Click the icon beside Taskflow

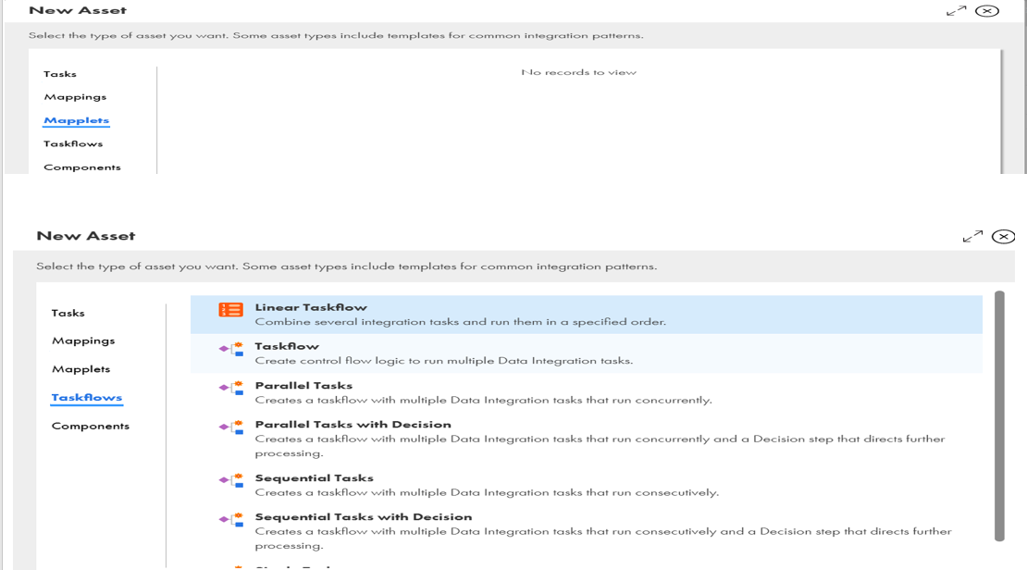[x=231, y=349]
